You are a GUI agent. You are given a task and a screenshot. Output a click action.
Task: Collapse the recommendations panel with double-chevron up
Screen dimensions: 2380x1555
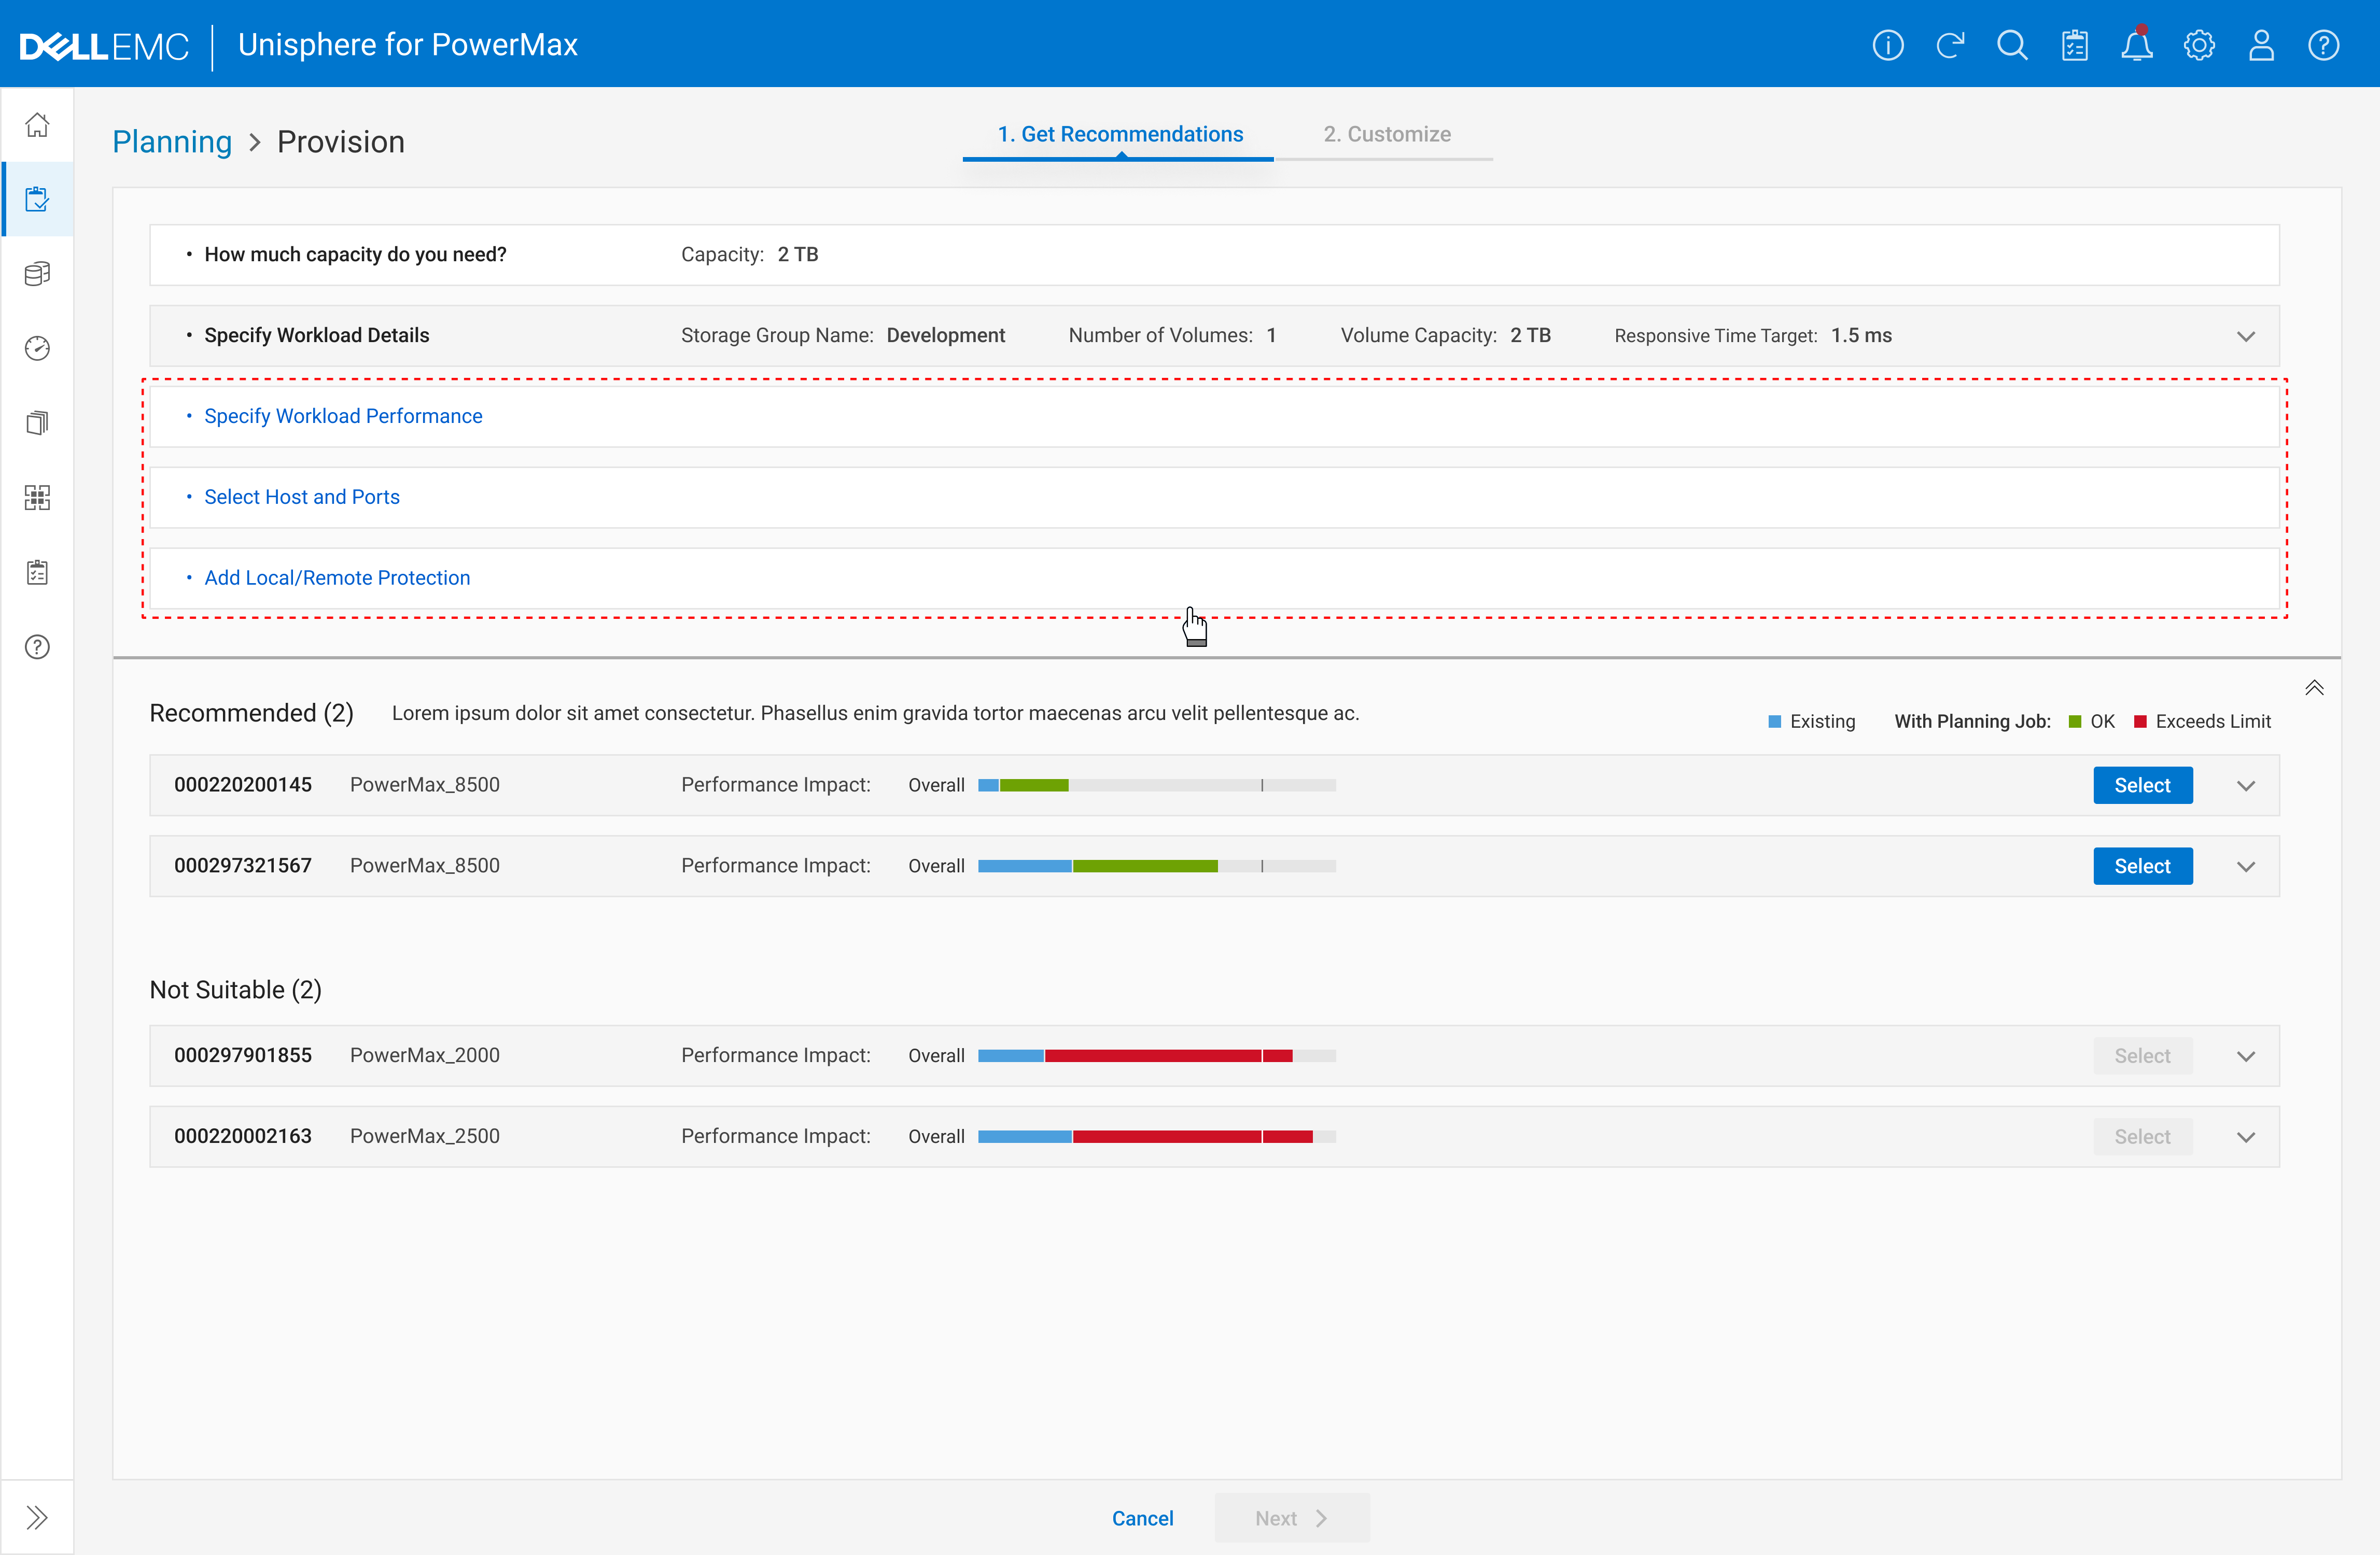click(2314, 687)
